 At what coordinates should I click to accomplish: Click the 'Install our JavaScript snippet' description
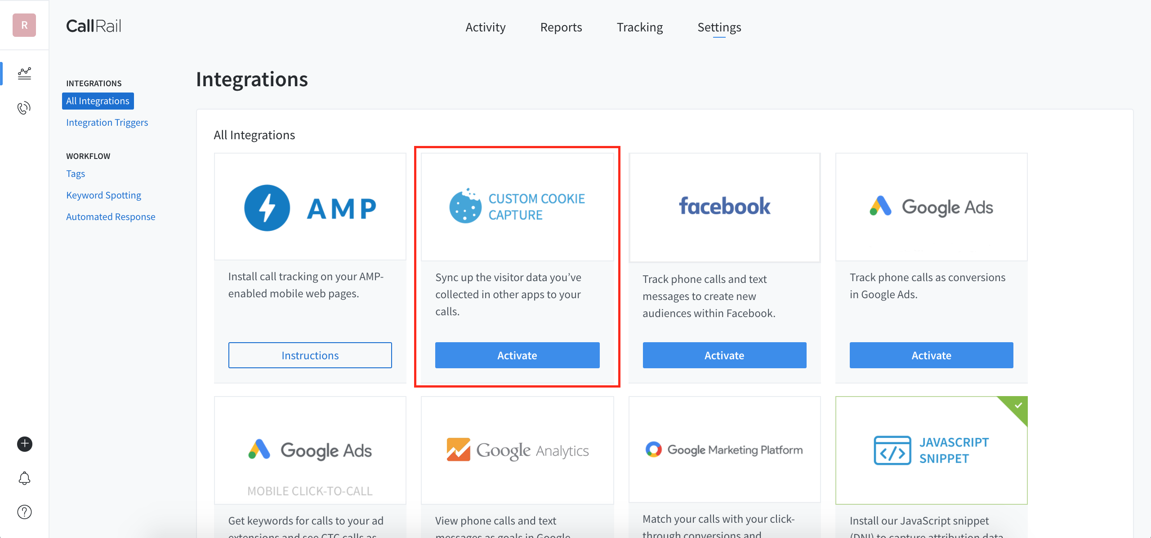pyautogui.click(x=927, y=526)
